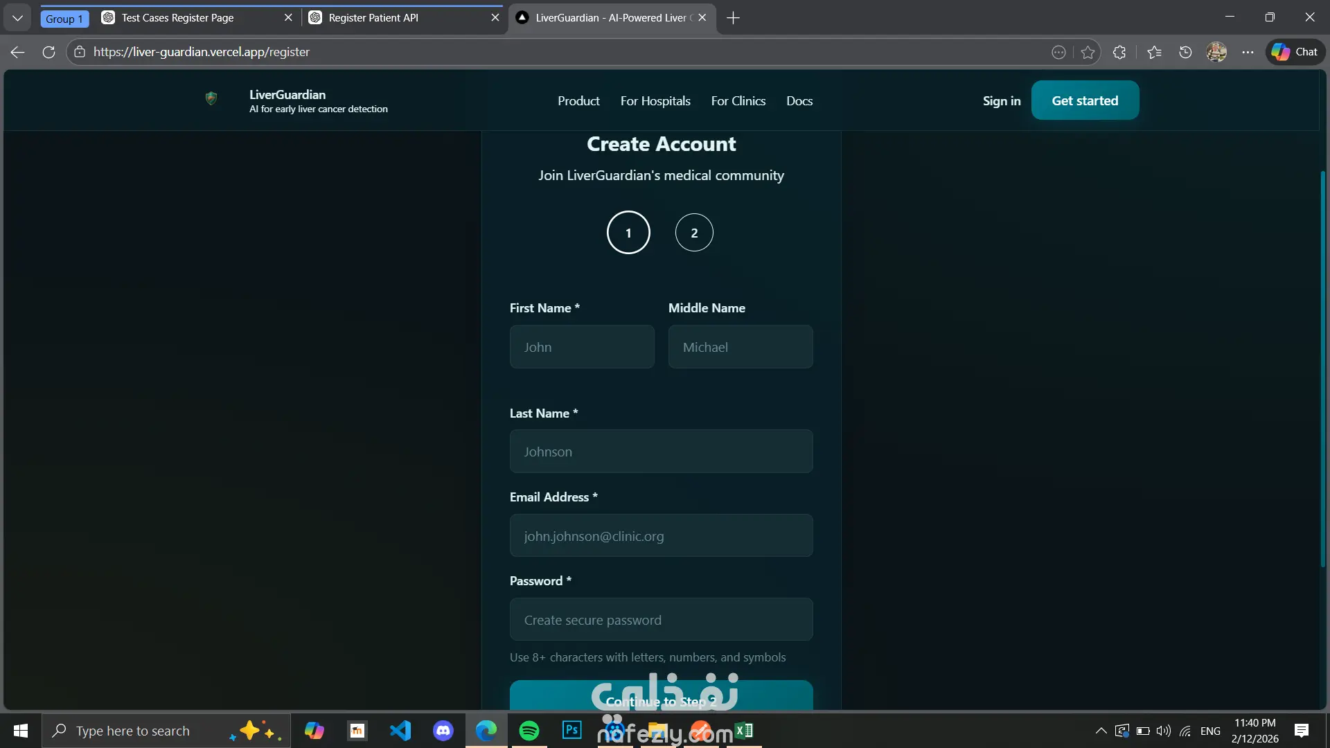The height and width of the screenshot is (748, 1330).
Task: Open browser profile avatar
Action: [x=1216, y=52]
